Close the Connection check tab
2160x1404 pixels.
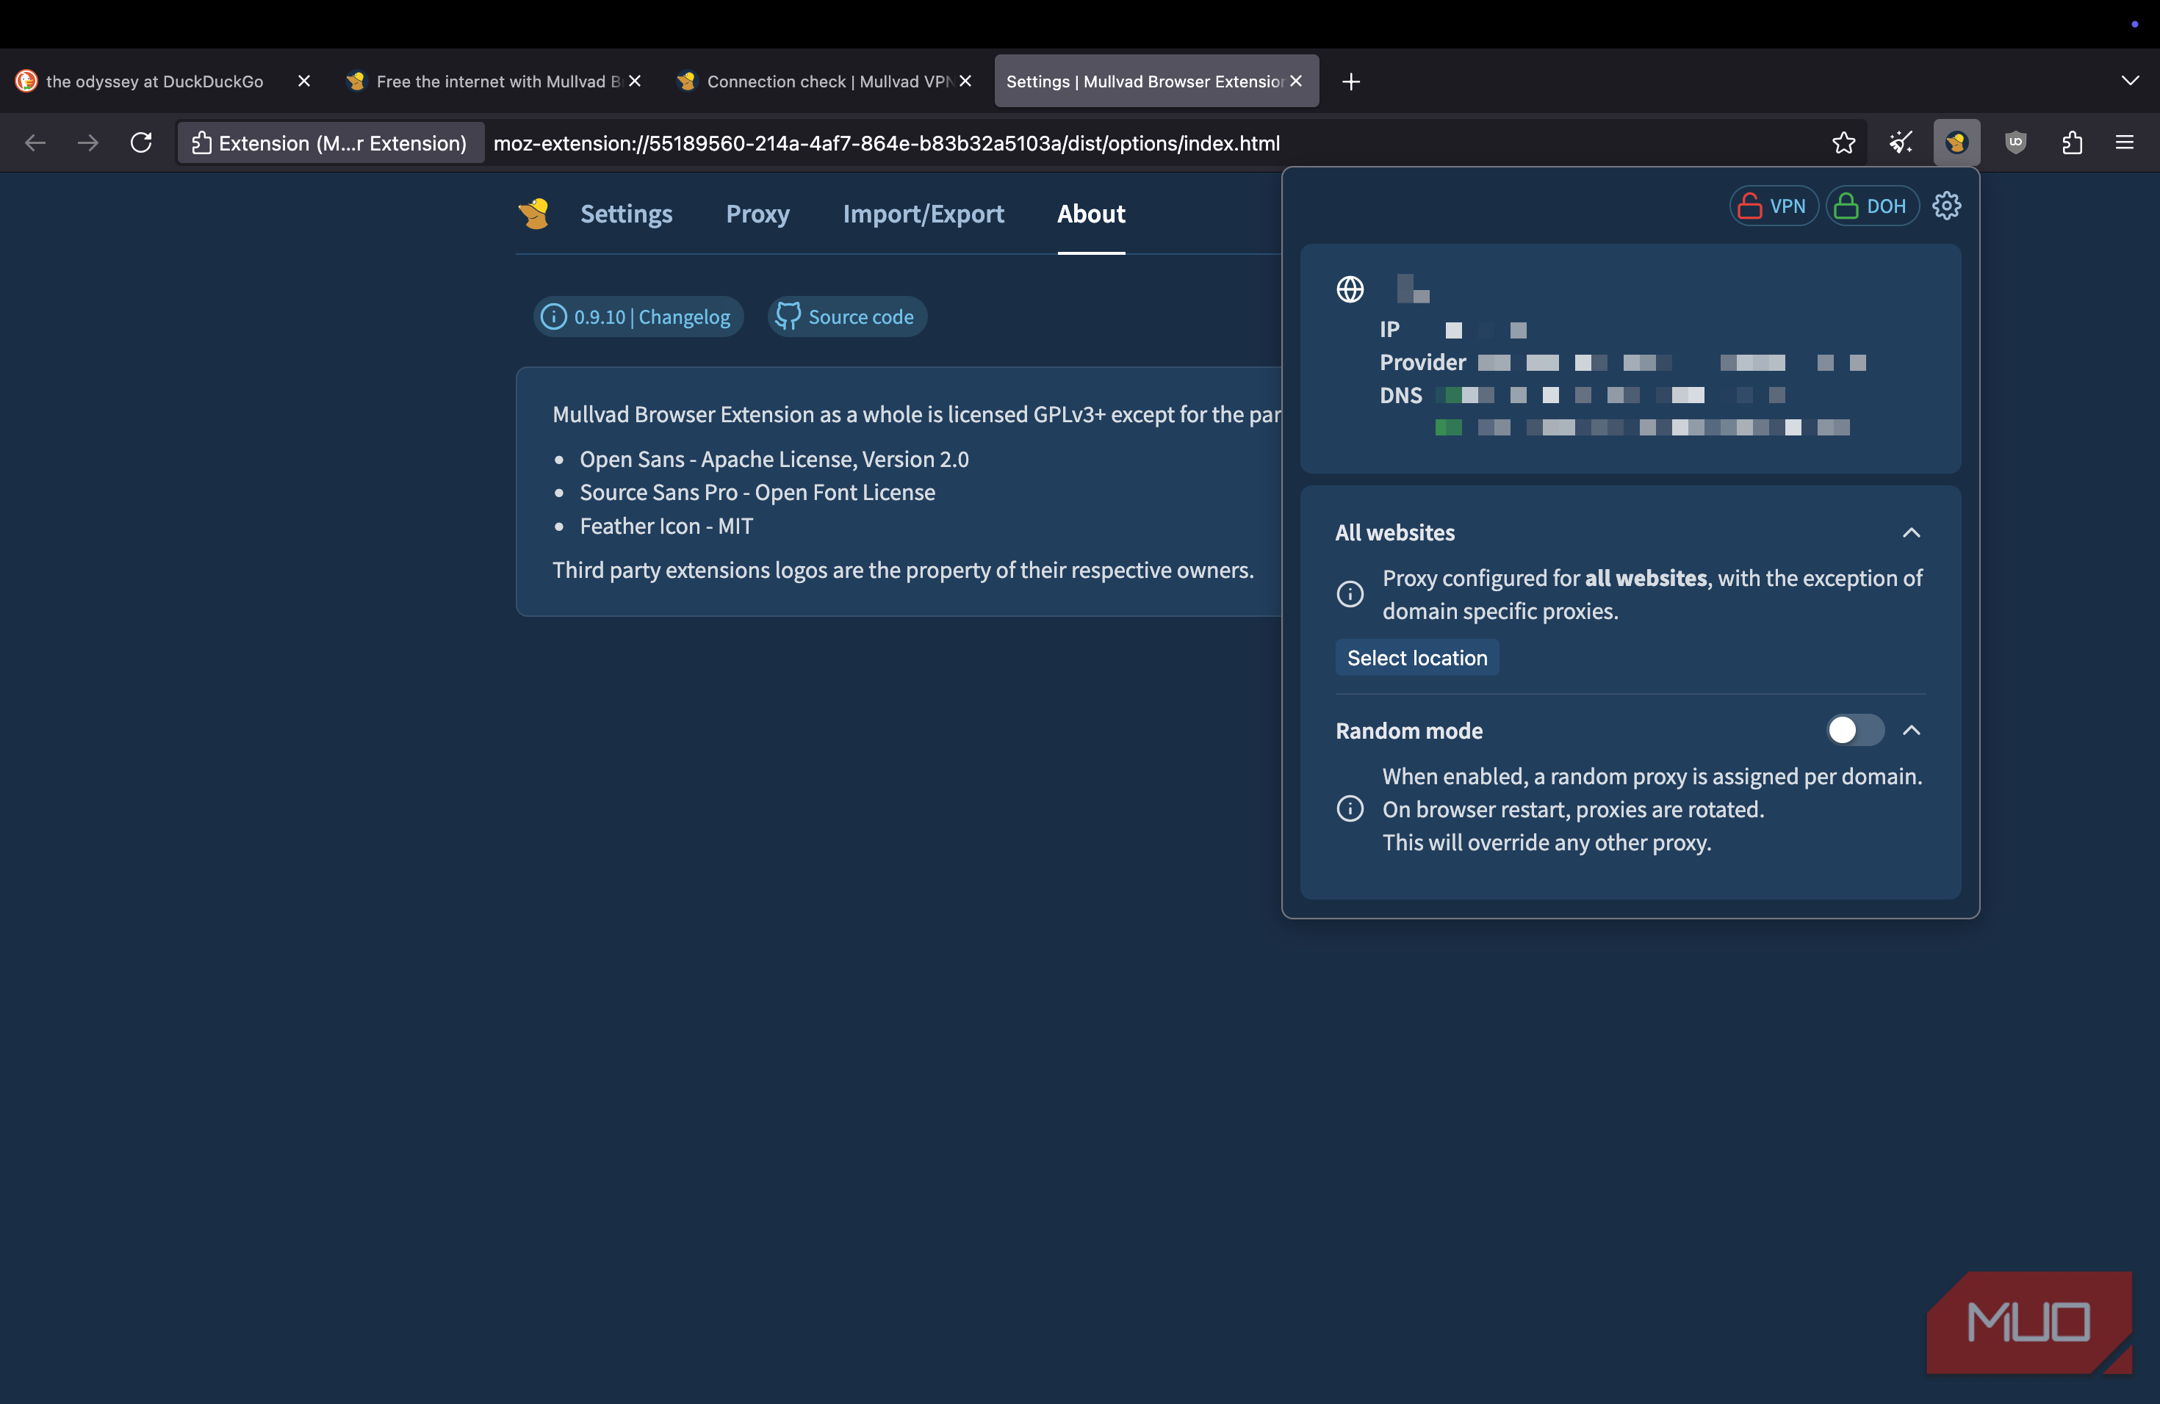click(965, 82)
